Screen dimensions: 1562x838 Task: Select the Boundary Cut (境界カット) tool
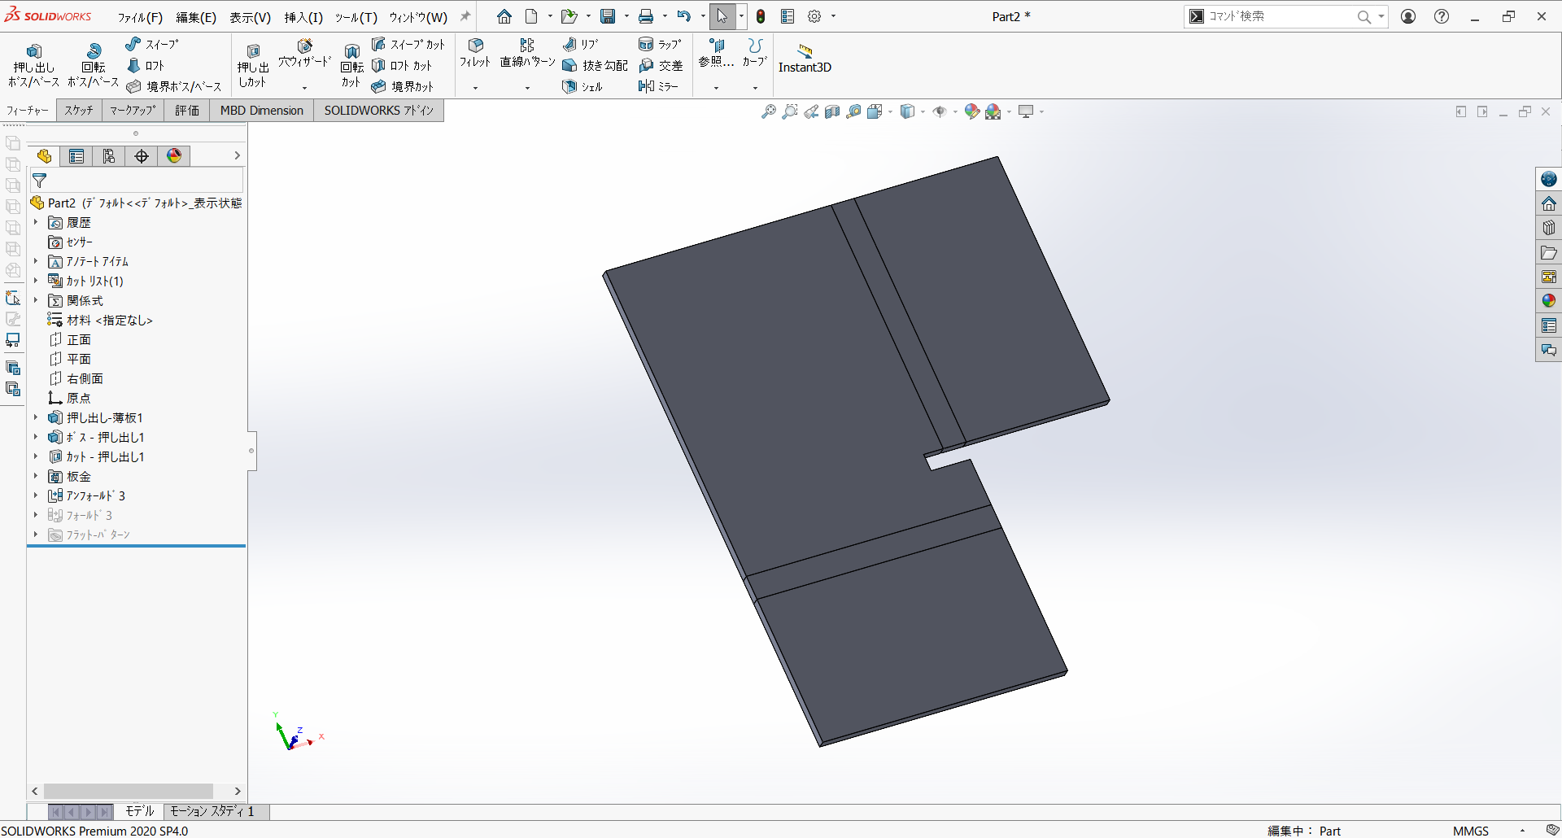click(x=402, y=86)
